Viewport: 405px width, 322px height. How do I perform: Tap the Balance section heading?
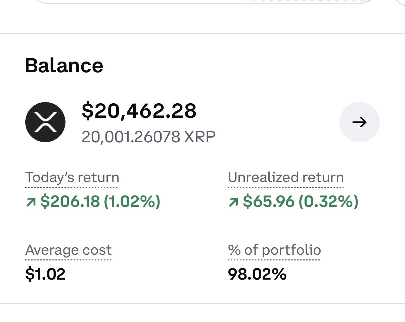tap(64, 66)
